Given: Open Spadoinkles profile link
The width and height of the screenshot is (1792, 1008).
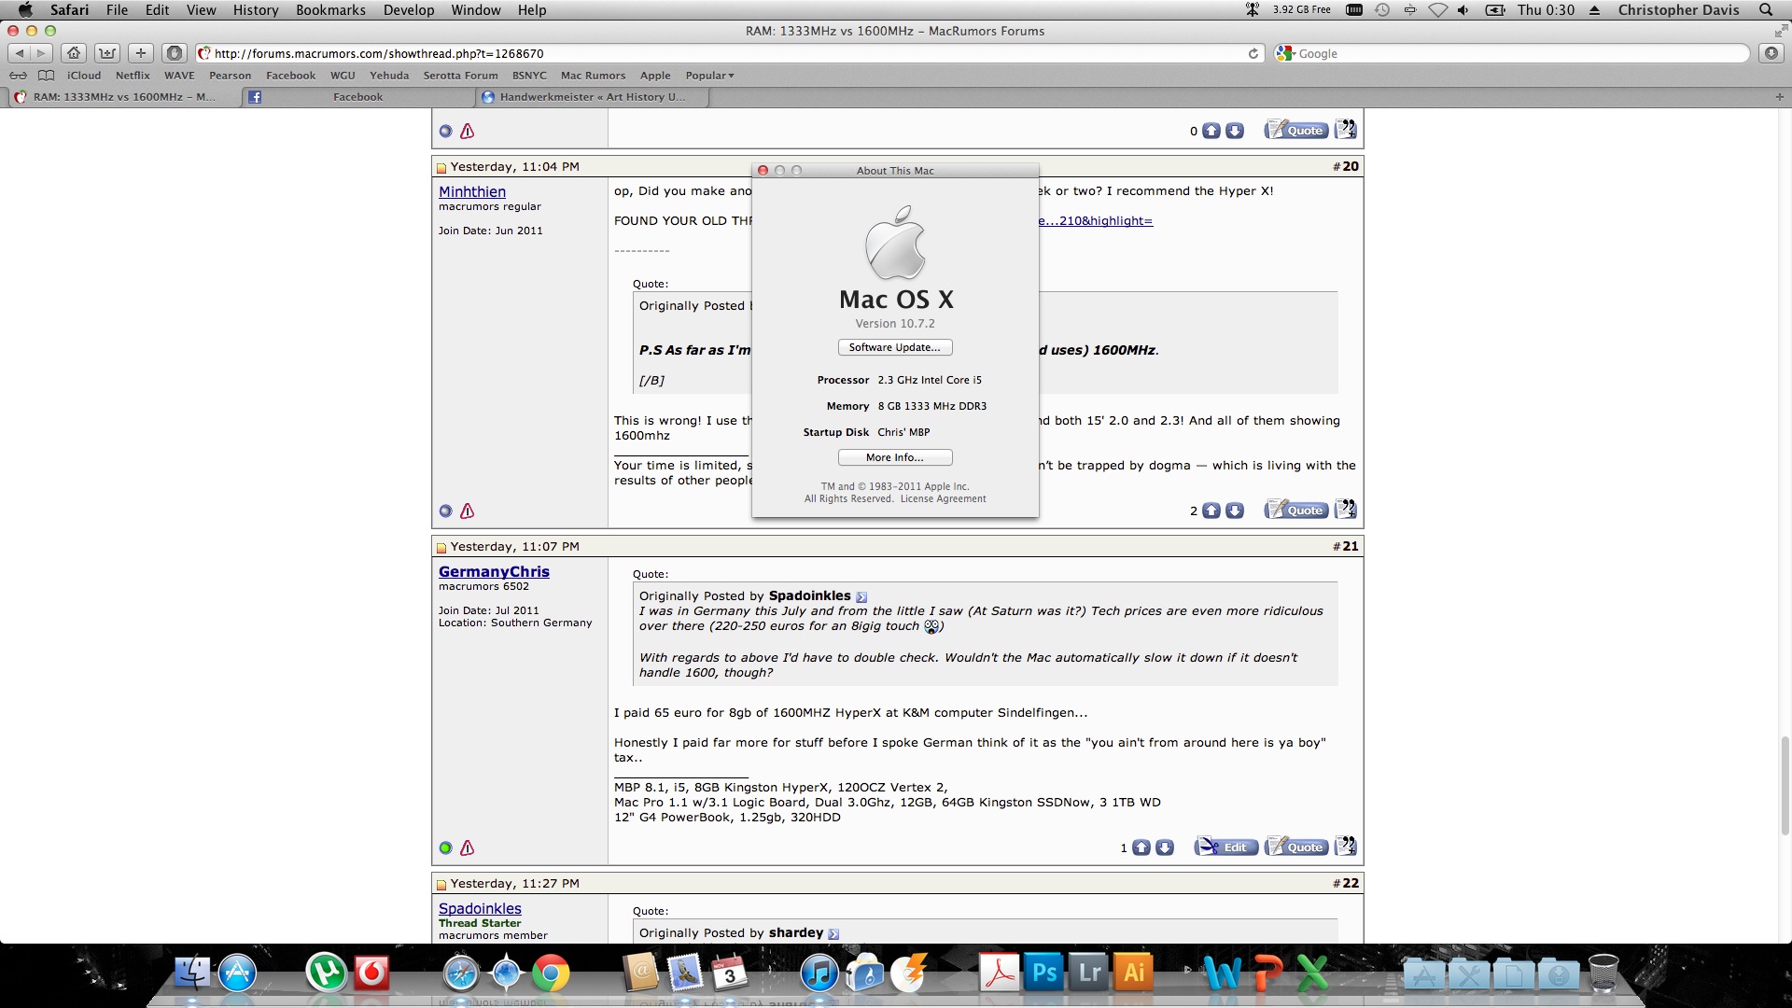Looking at the screenshot, I should tap(480, 908).
